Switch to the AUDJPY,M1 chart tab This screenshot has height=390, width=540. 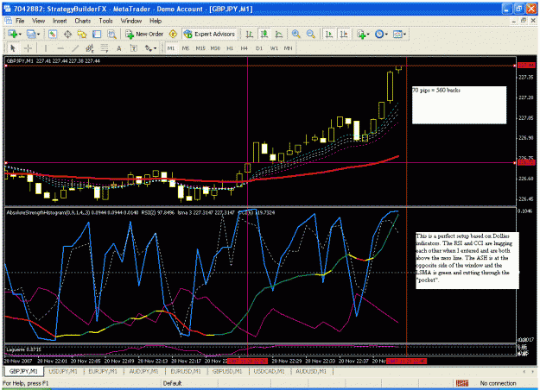click(x=143, y=371)
